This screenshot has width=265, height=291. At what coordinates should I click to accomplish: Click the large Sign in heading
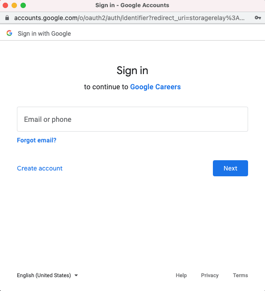tap(132, 71)
